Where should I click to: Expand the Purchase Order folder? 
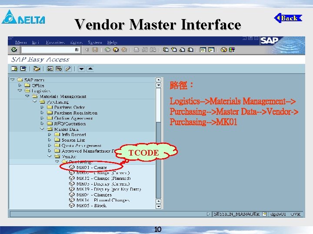tap(42, 107)
